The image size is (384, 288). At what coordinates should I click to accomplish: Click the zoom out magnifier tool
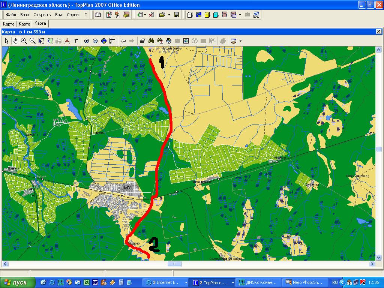[33, 41]
